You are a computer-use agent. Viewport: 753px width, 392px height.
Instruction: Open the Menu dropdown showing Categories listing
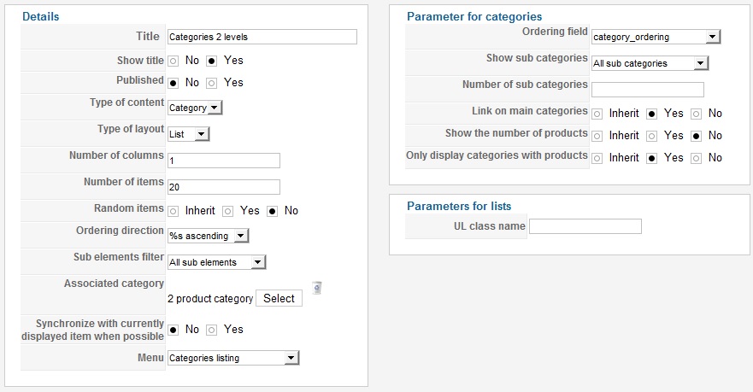click(x=233, y=358)
